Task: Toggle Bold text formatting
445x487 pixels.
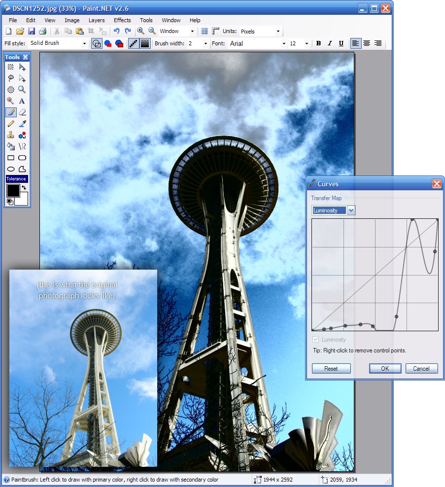Action: pyautogui.click(x=318, y=43)
